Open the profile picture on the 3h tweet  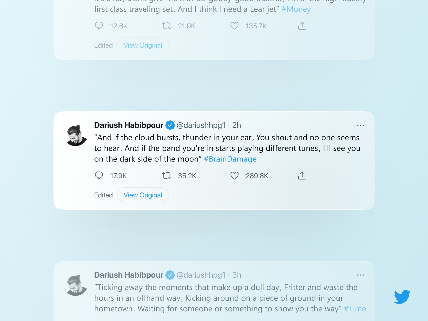(77, 285)
